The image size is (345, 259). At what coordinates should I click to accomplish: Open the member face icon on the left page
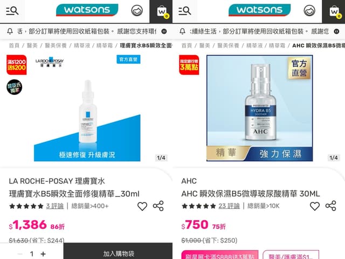(137, 11)
